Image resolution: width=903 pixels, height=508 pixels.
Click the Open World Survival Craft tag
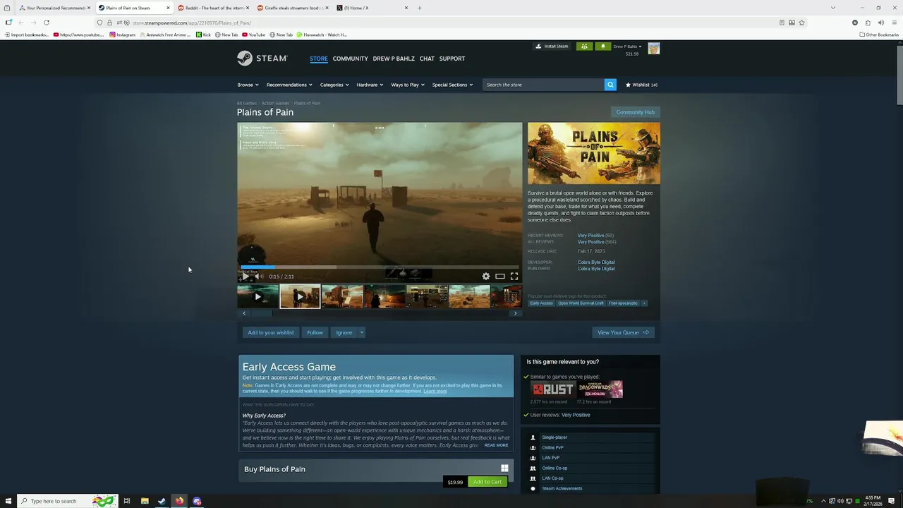pyautogui.click(x=581, y=303)
